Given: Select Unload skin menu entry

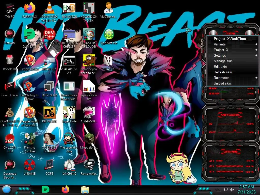Looking at the screenshot, I should pyautogui.click(x=233, y=83).
